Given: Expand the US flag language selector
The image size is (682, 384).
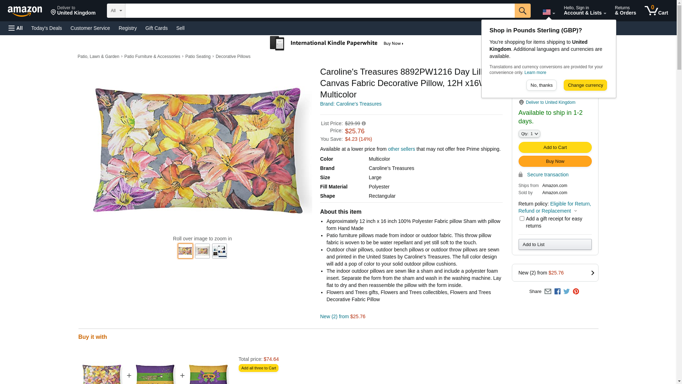Looking at the screenshot, I should click(548, 12).
